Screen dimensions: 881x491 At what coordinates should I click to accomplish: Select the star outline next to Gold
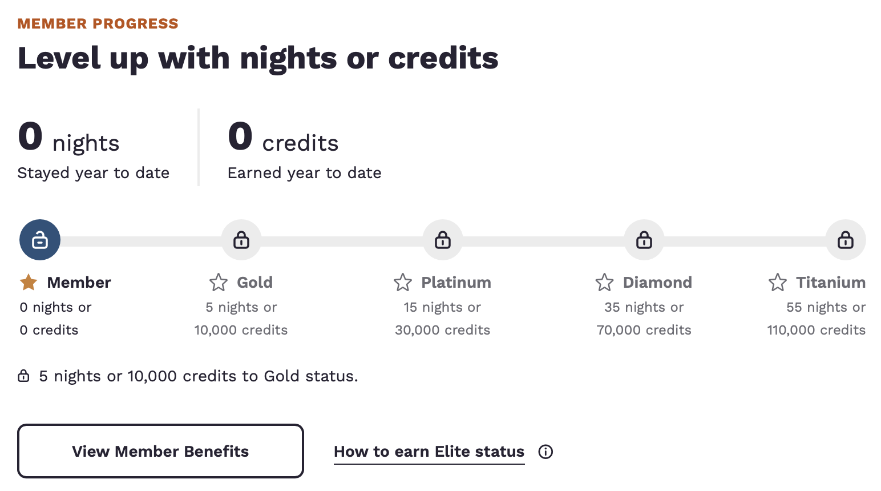217,282
